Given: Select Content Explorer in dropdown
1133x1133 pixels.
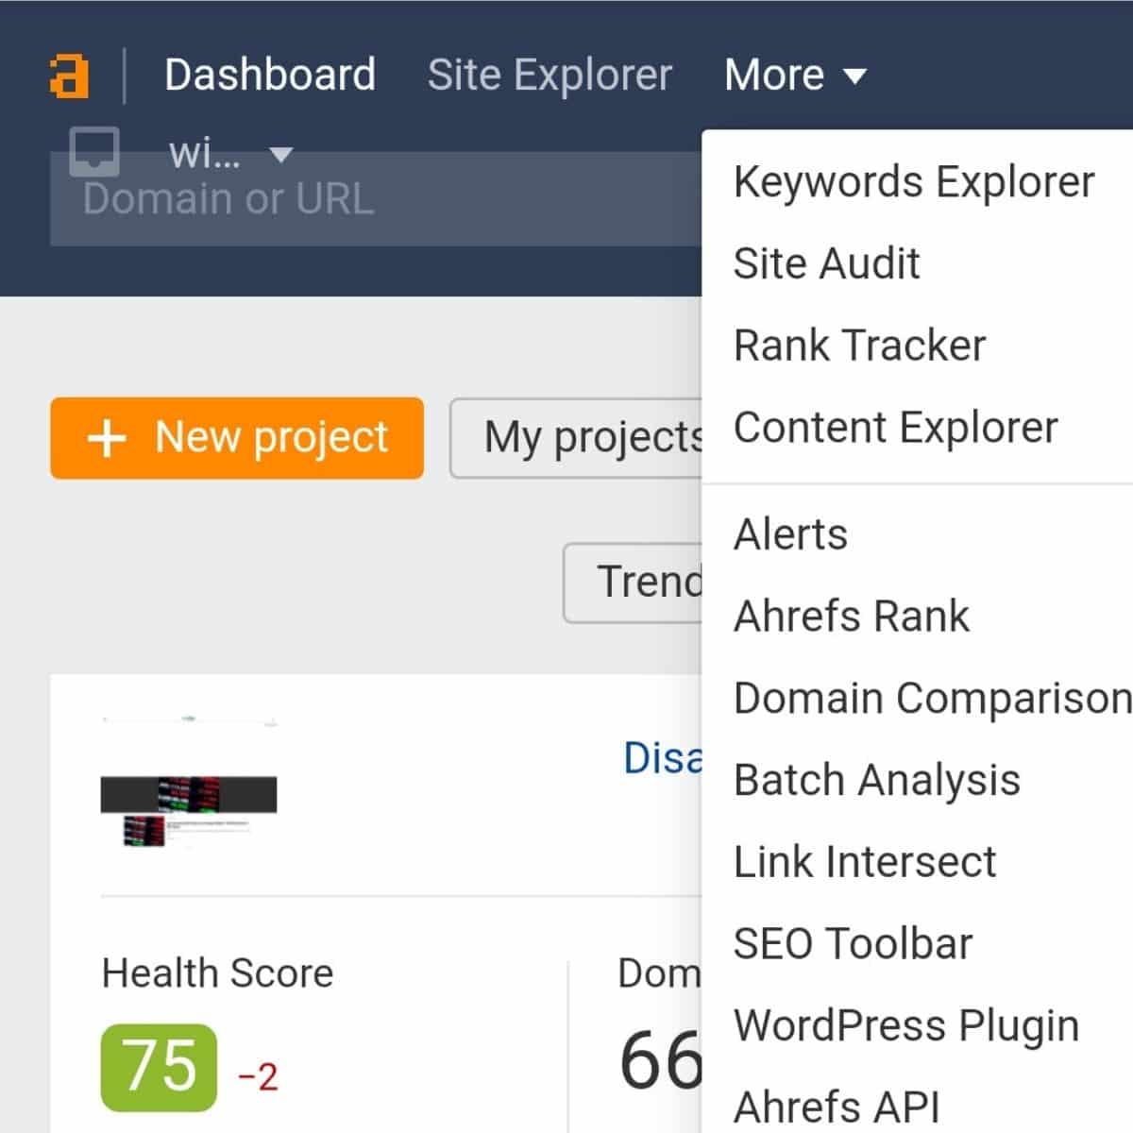Looking at the screenshot, I should (895, 428).
